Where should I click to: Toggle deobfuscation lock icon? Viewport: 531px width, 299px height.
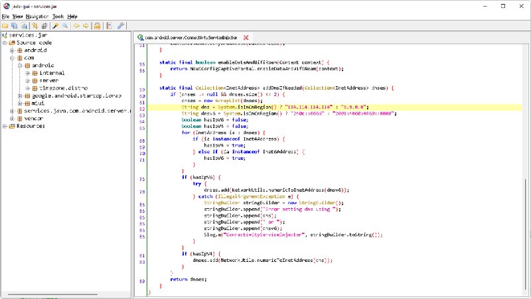[97, 26]
